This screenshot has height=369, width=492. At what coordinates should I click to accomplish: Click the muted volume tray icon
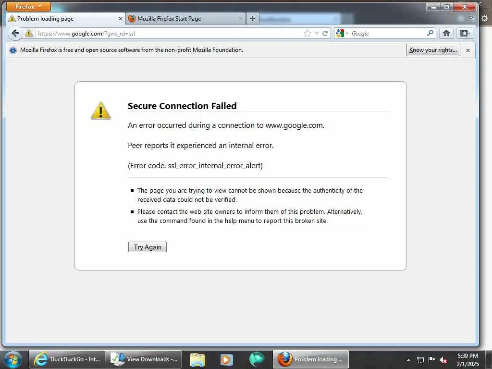(443, 360)
